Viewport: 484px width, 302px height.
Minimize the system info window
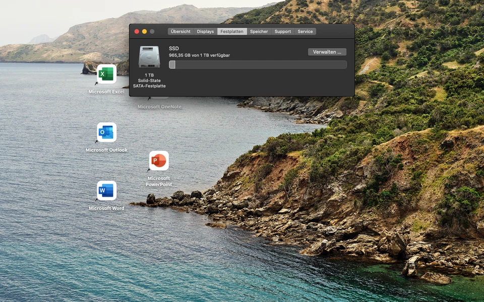tap(145, 31)
